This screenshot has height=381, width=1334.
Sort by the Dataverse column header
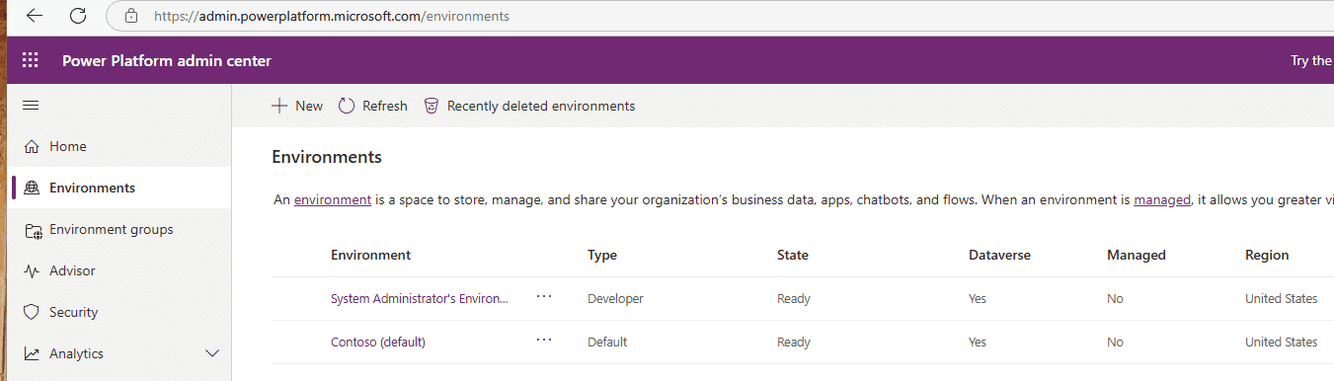click(999, 255)
